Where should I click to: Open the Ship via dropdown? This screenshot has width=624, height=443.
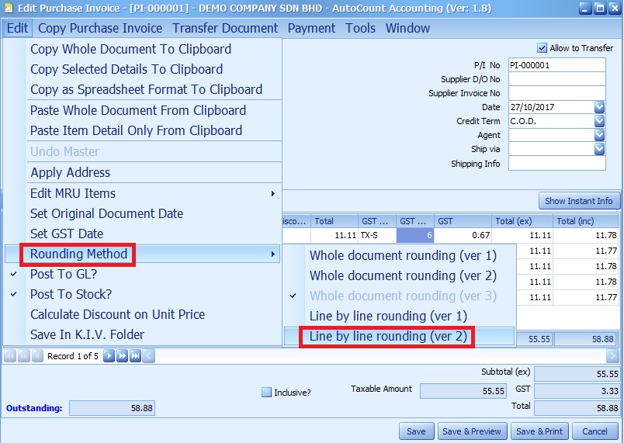(x=599, y=149)
